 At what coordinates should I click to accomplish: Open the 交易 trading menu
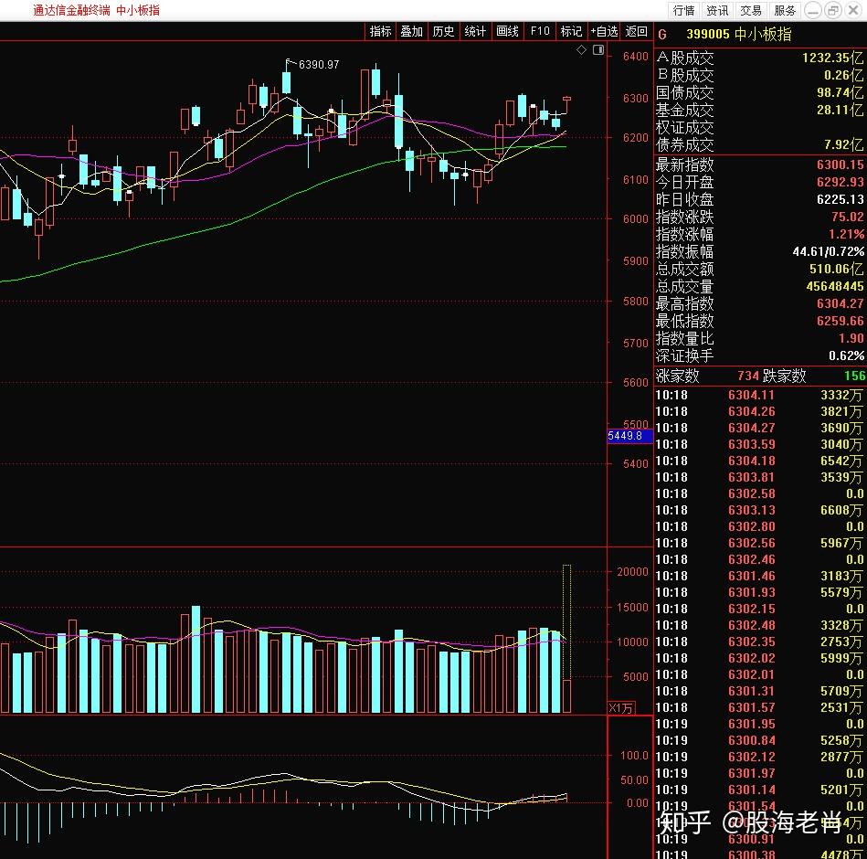click(751, 11)
